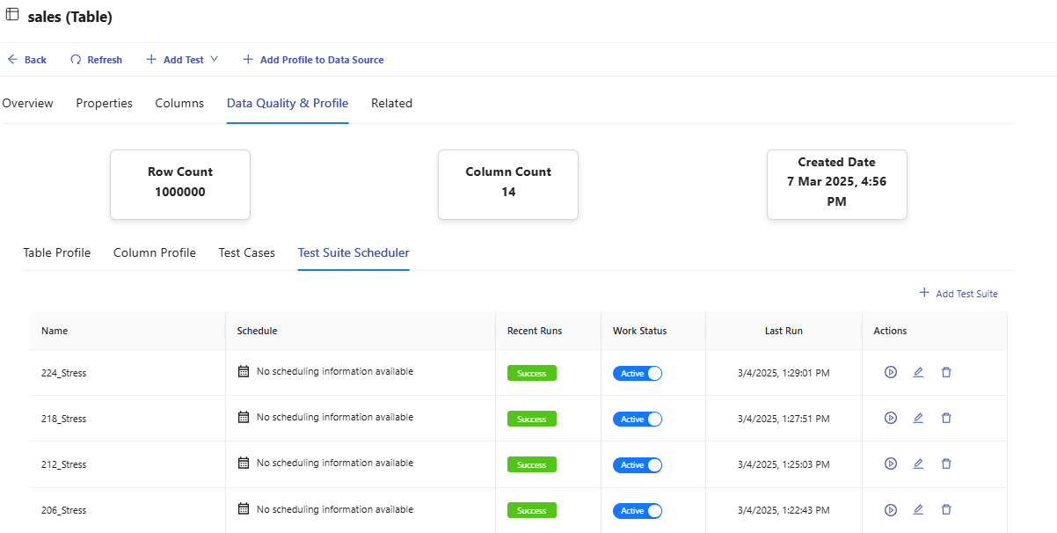The width and height of the screenshot is (1057, 533).
Task: Switch off Active toggle for 206_Stress
Action: click(x=638, y=511)
